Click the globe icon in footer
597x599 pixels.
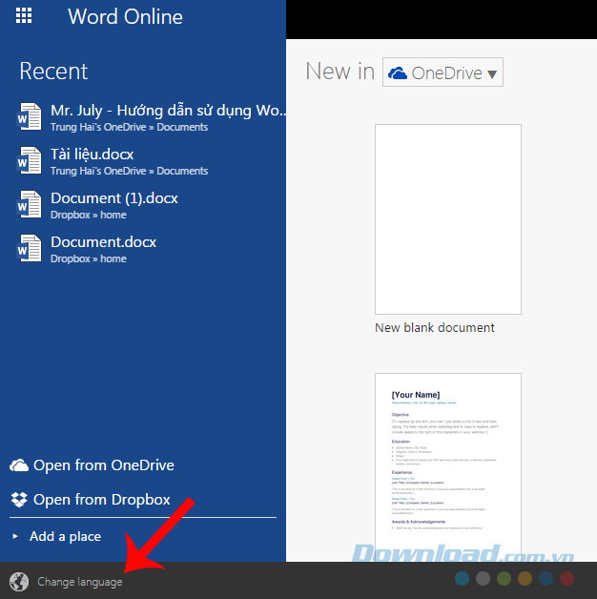point(19,582)
